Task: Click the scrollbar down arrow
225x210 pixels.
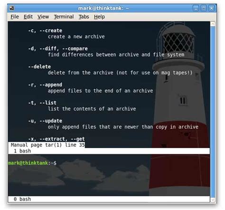Action: (213, 200)
